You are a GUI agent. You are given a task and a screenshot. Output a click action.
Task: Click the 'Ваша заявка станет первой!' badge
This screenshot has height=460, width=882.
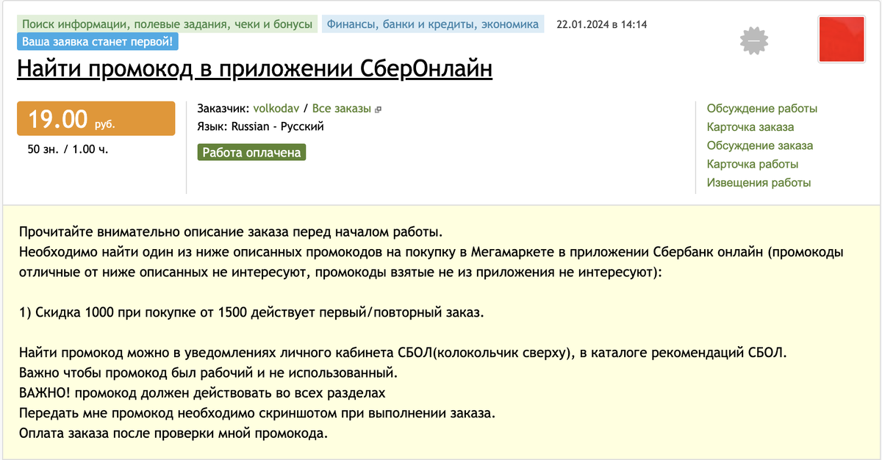click(x=98, y=42)
